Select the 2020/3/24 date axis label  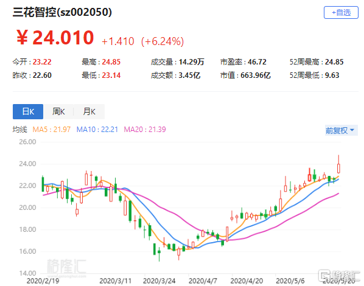click(159, 281)
